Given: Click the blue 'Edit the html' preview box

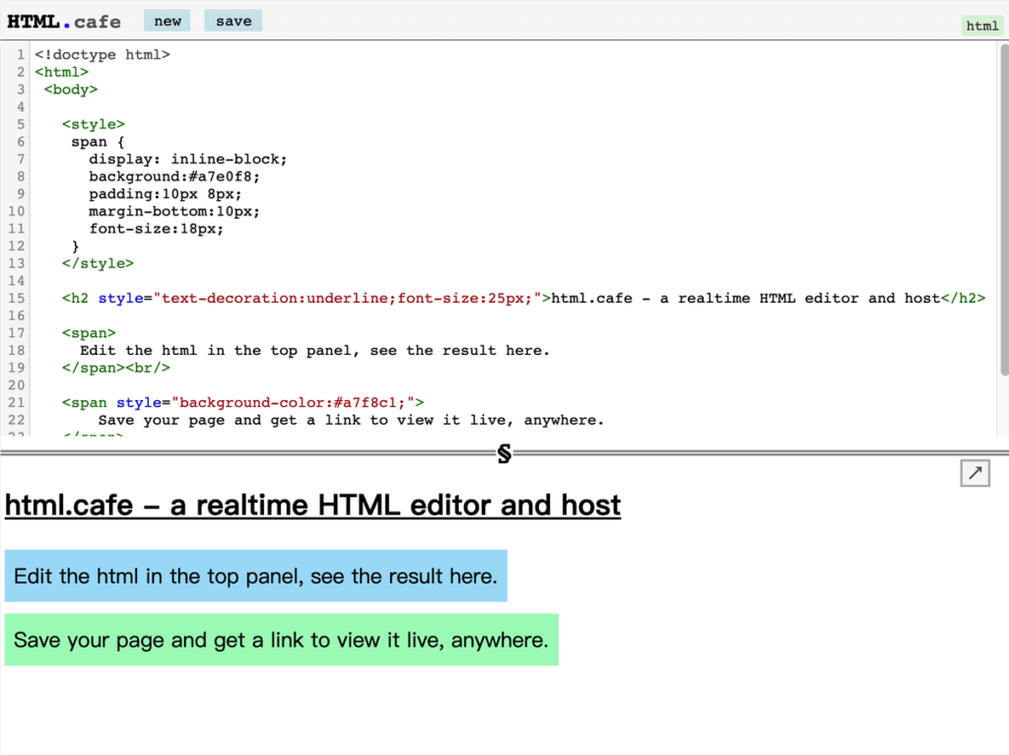Looking at the screenshot, I should point(256,576).
